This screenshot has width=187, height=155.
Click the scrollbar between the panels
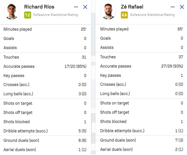click(x=93, y=34)
